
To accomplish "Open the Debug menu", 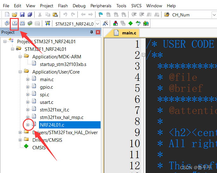I will point(79,6).
